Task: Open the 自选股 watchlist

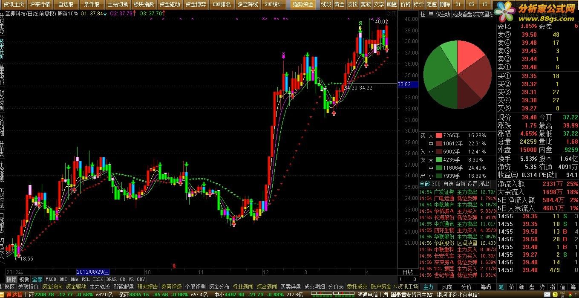Action: 66,4
